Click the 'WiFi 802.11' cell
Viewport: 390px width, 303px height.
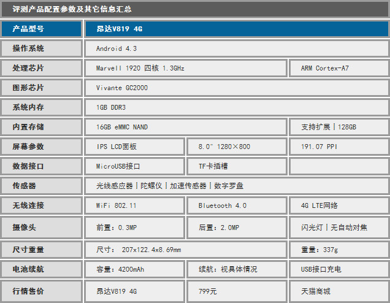click(134, 205)
